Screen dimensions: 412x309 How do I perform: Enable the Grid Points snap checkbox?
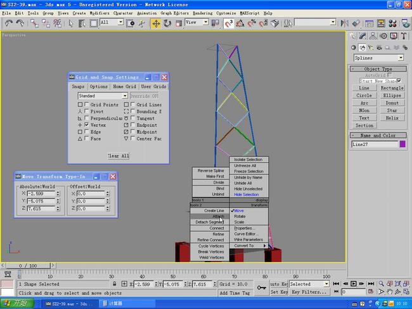(x=86, y=104)
